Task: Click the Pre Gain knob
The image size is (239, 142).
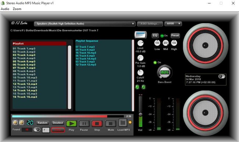Action: pos(140,58)
